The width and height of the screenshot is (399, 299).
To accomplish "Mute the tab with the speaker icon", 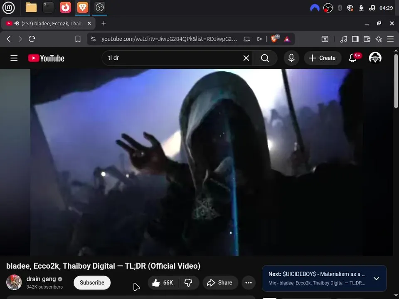I will pos(17,23).
